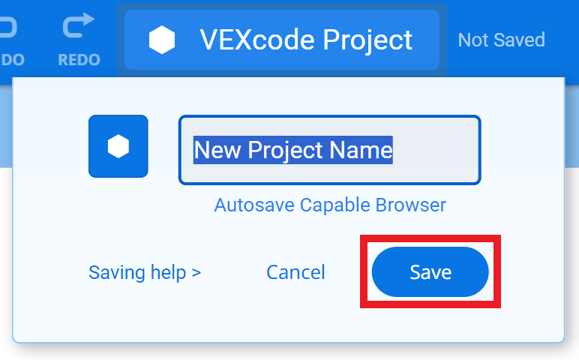Click the white hexagon in the title button
The height and width of the screenshot is (360, 579).
tap(161, 40)
